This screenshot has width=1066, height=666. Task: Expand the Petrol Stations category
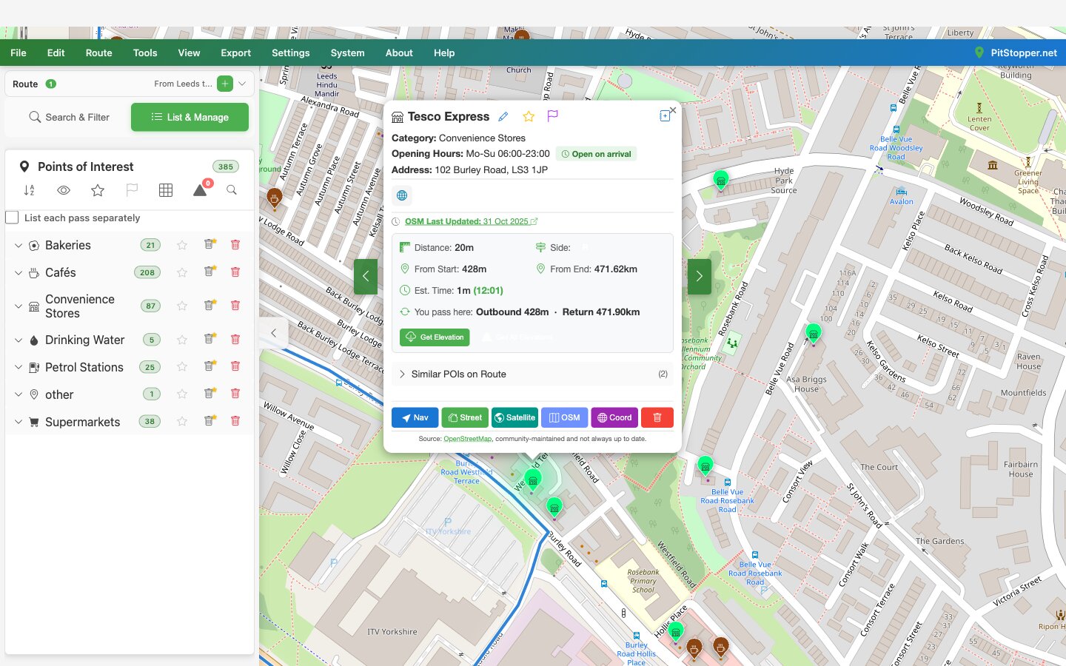[x=19, y=368]
